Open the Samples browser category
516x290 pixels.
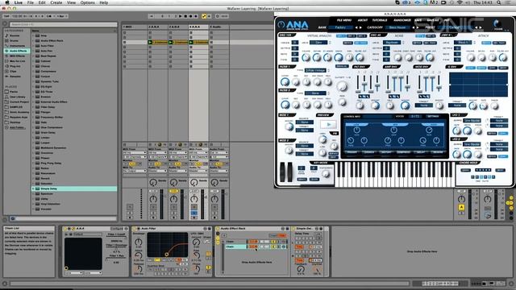point(15,77)
